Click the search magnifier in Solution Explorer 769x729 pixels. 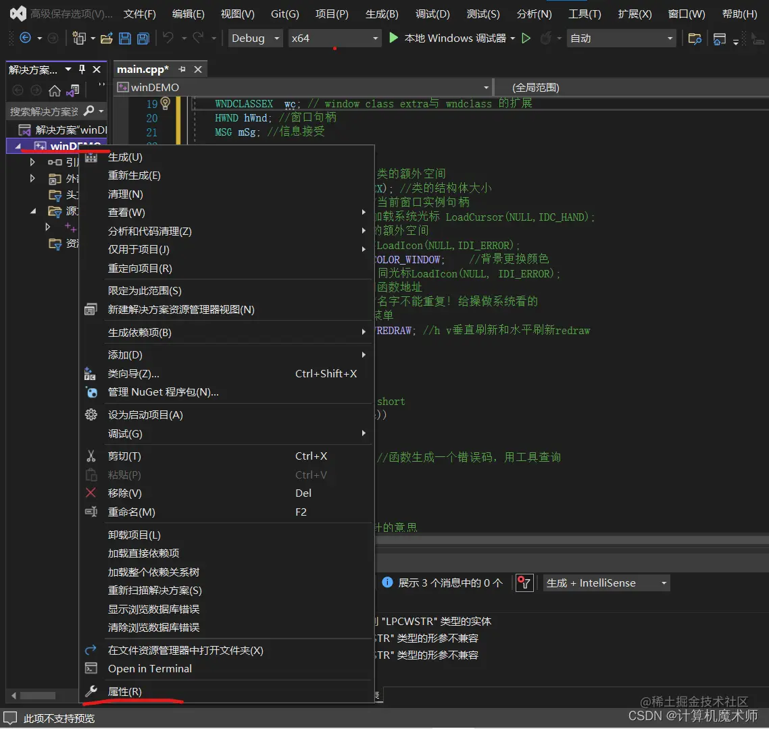click(x=89, y=111)
